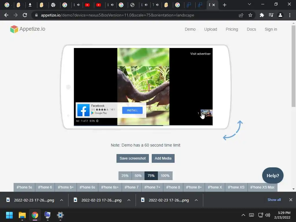Open clock showing 5:29 PM
296x222 pixels.
(x=282, y=215)
